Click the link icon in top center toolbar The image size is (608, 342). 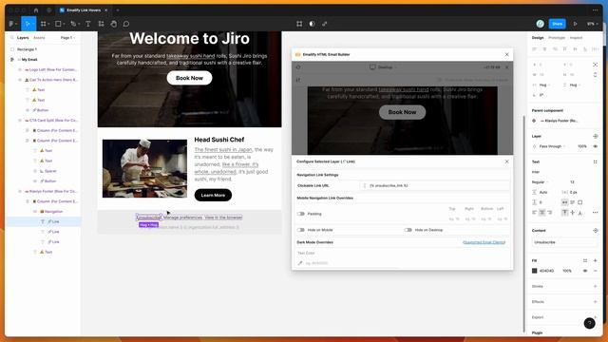325,24
